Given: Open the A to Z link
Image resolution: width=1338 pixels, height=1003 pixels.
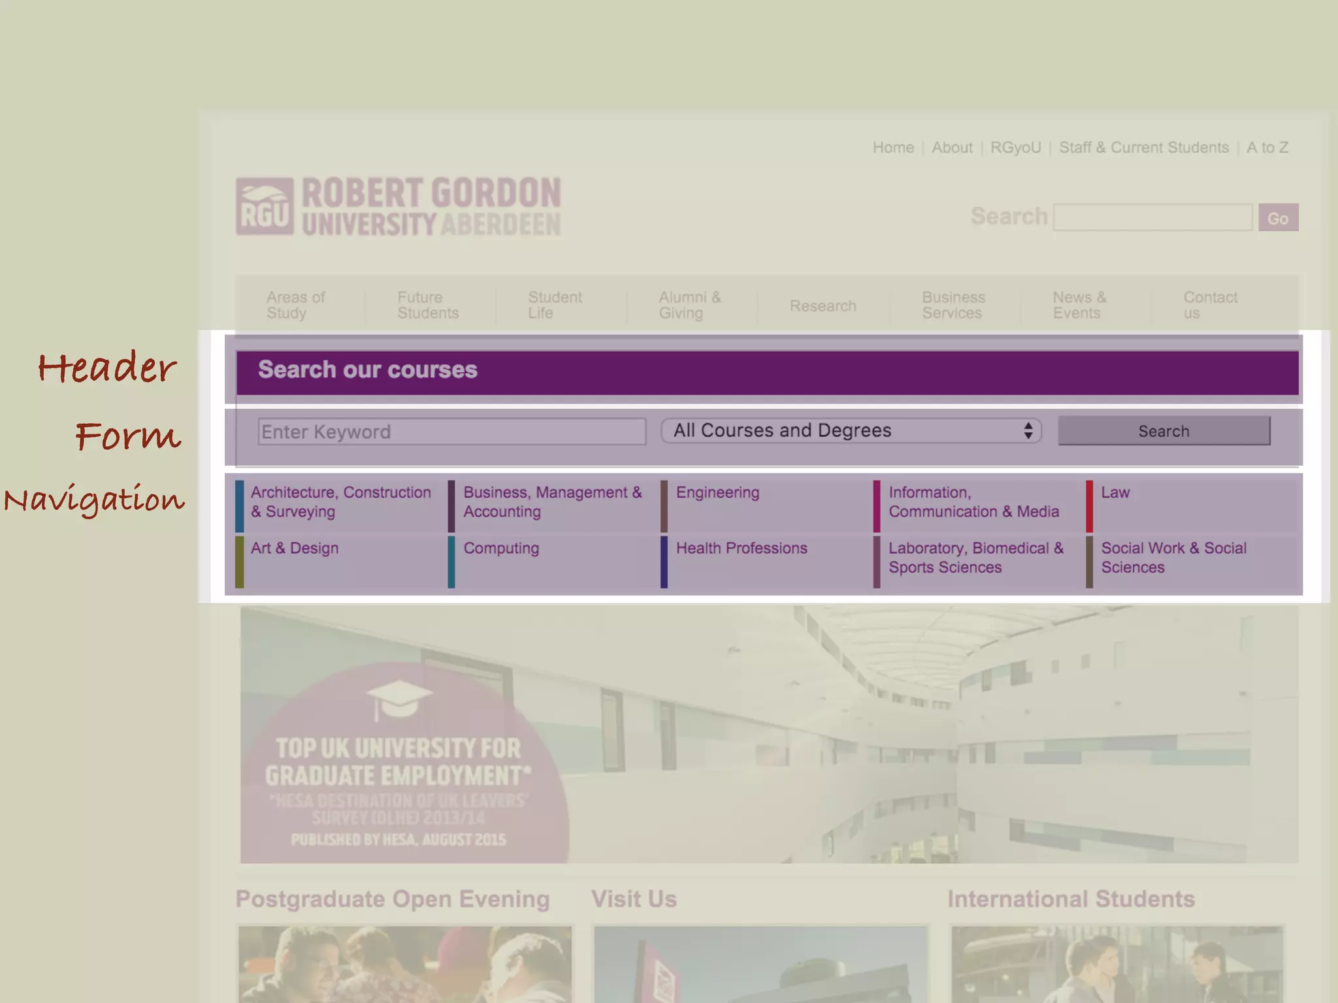Looking at the screenshot, I should click(1267, 148).
